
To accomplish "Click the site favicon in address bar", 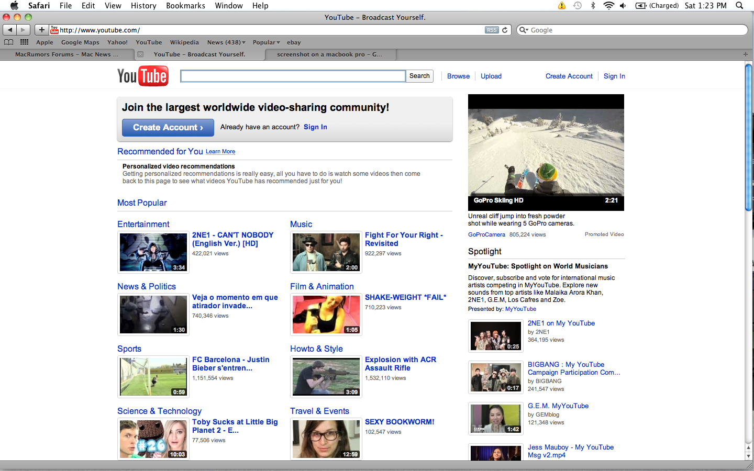I will [54, 30].
